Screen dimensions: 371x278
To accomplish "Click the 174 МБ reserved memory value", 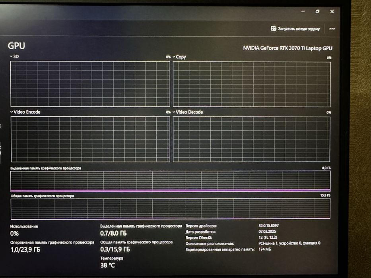I will coord(264,249).
